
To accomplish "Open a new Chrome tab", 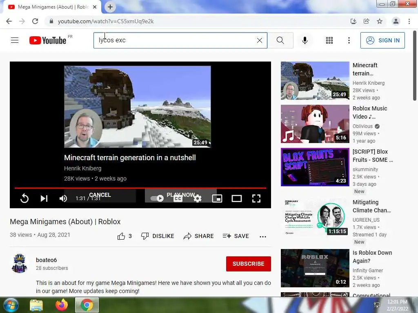I will pos(110,7).
